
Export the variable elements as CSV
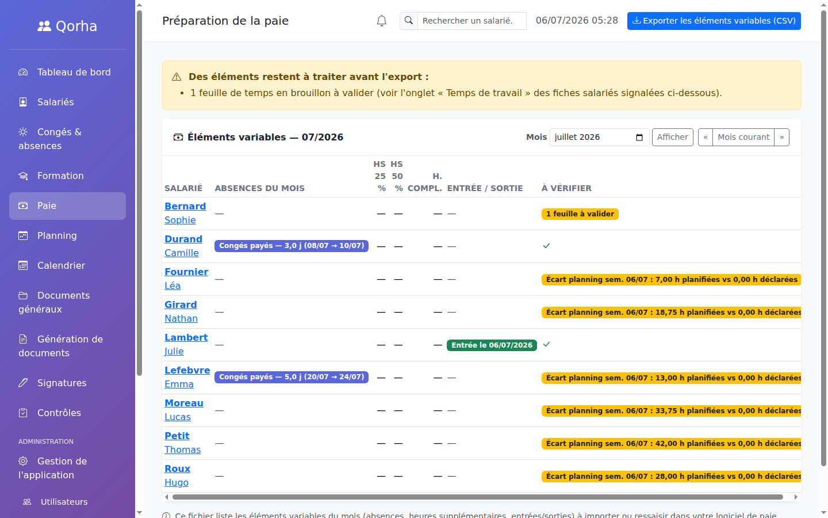tap(714, 21)
